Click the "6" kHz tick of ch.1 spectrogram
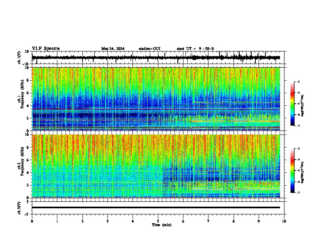Image resolution: width=320 pixels, height=248 pixels. 28,93
